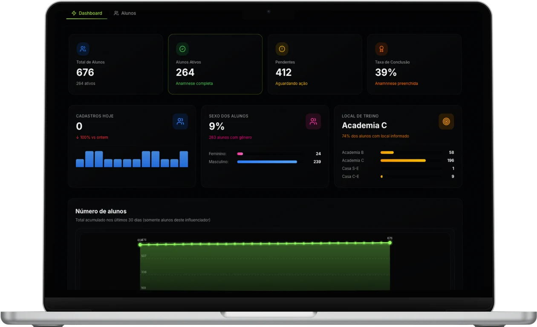Screen dimensions: 537x327
Task: Select the Alunos Ativos card
Action: pyautogui.click(x=215, y=64)
